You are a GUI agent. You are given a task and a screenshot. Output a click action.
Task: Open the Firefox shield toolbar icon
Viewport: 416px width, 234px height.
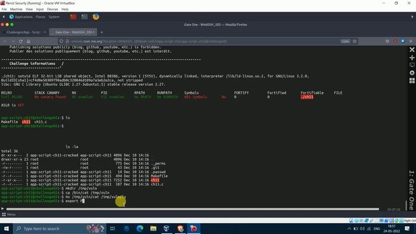[x=387, y=42]
